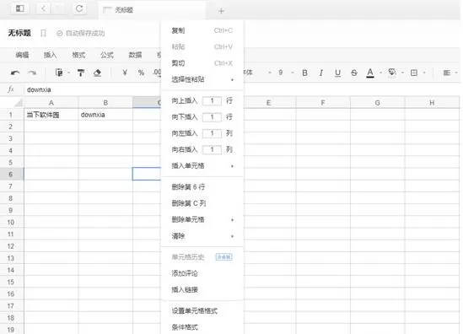Bookmark the 无标题 document
This screenshot has height=334, width=463.
(43, 33)
